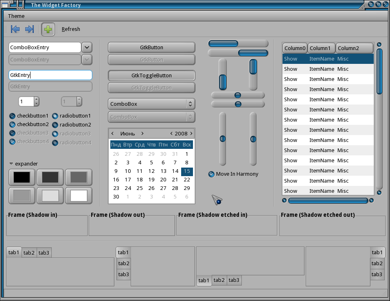The width and height of the screenshot is (390, 301).
Task: Sort by Column1 header
Action: point(322,48)
